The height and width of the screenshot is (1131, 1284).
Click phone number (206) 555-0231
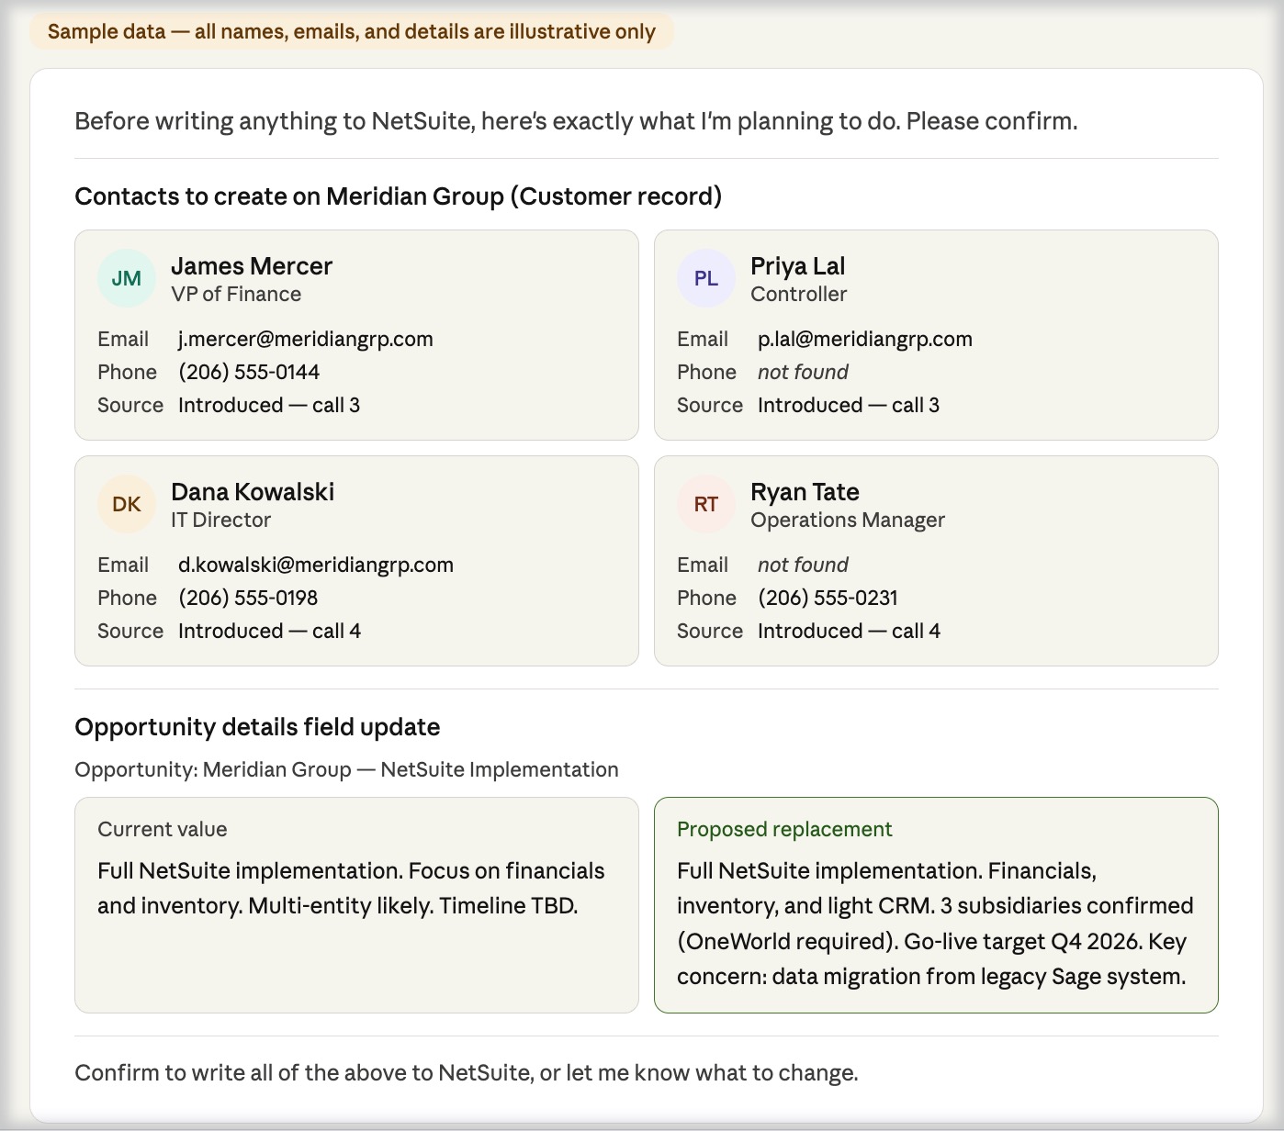(x=828, y=598)
